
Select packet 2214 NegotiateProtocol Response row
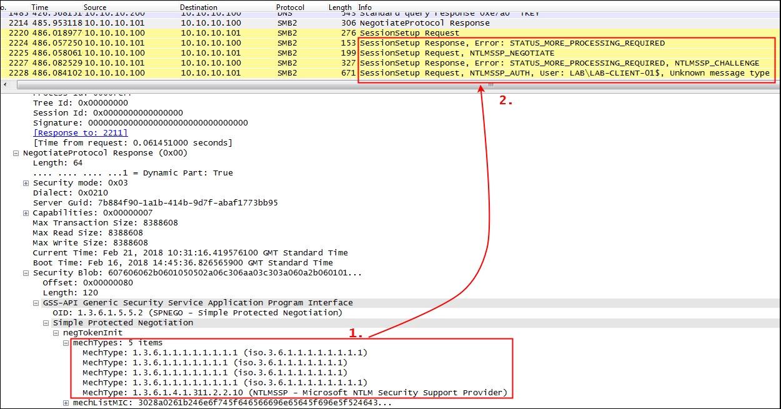(250, 23)
